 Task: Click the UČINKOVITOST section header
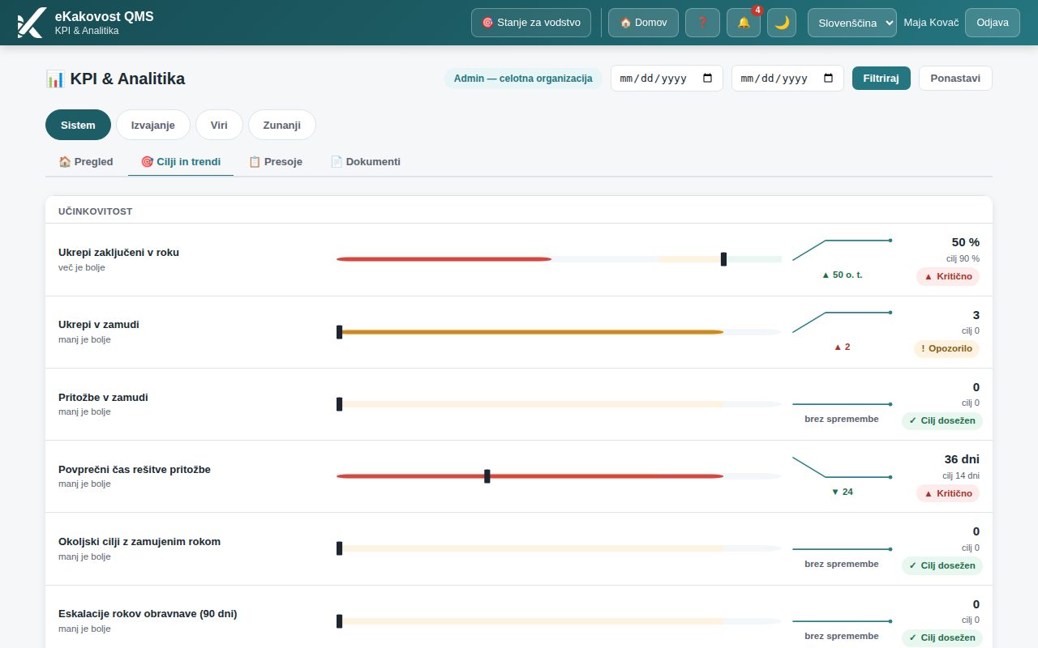[96, 211]
